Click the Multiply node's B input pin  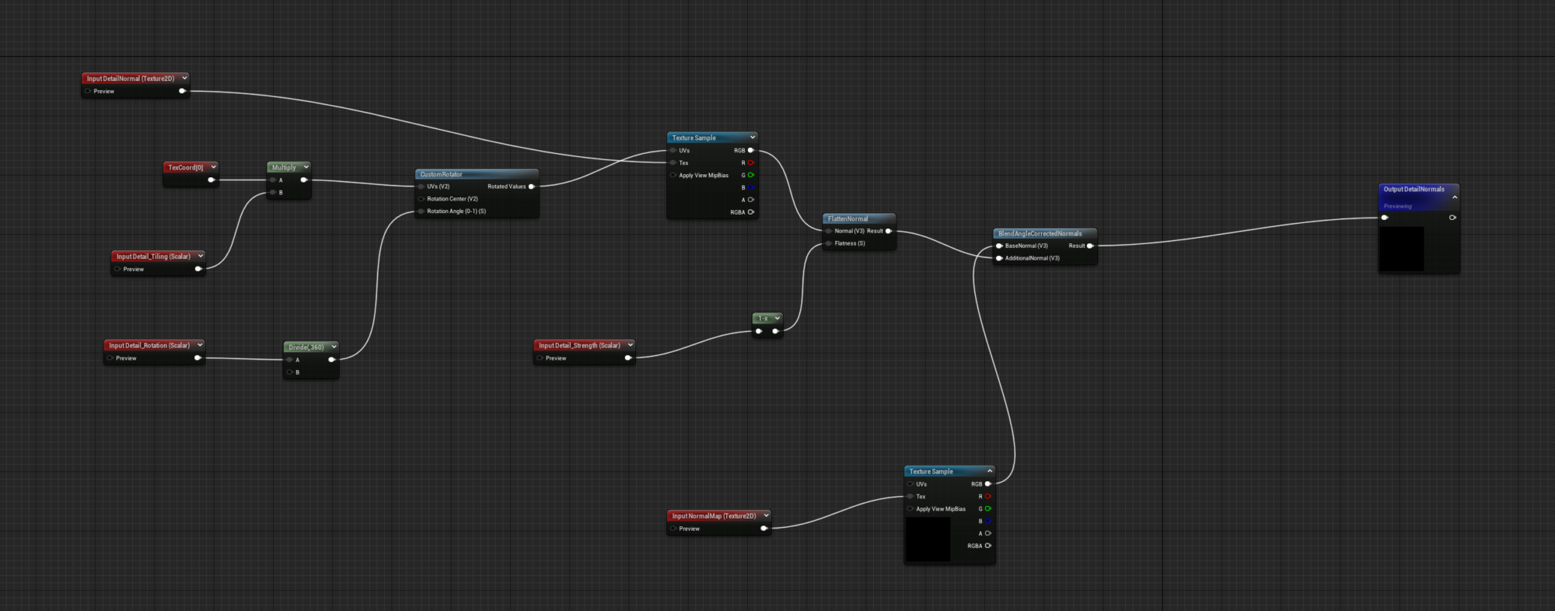click(x=273, y=192)
